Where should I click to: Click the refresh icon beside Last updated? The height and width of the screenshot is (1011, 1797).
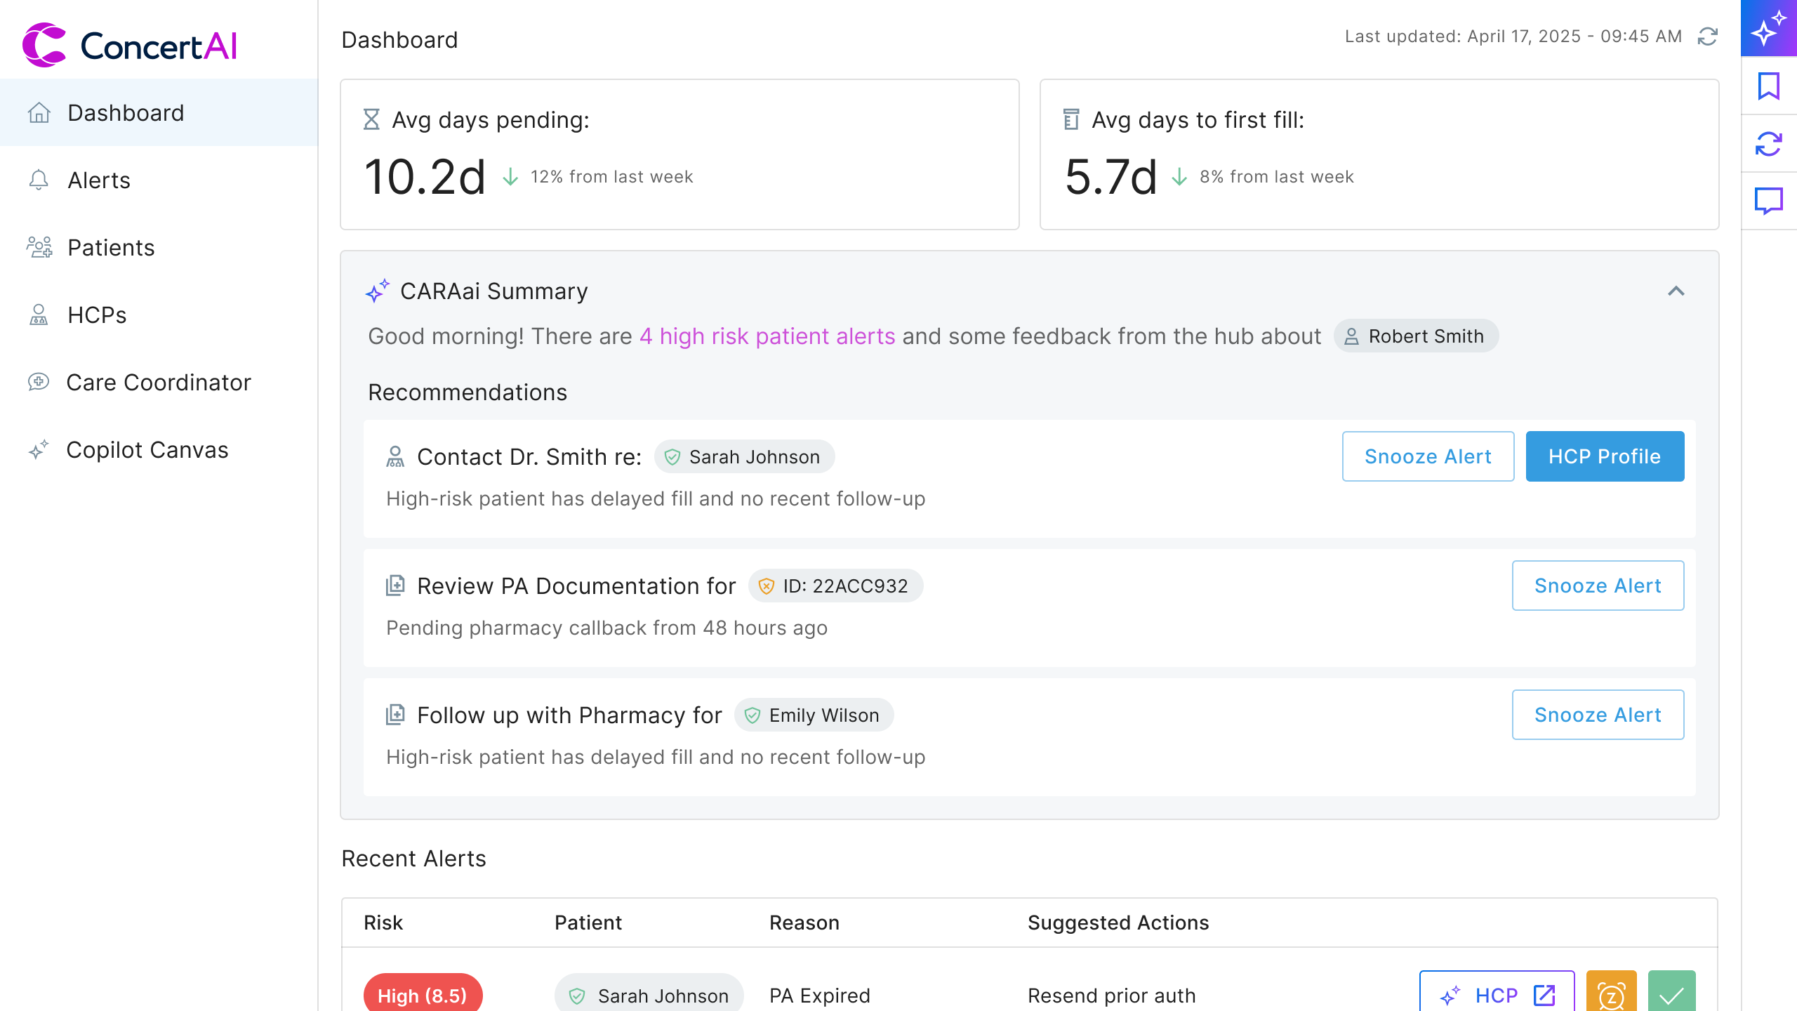click(1707, 37)
